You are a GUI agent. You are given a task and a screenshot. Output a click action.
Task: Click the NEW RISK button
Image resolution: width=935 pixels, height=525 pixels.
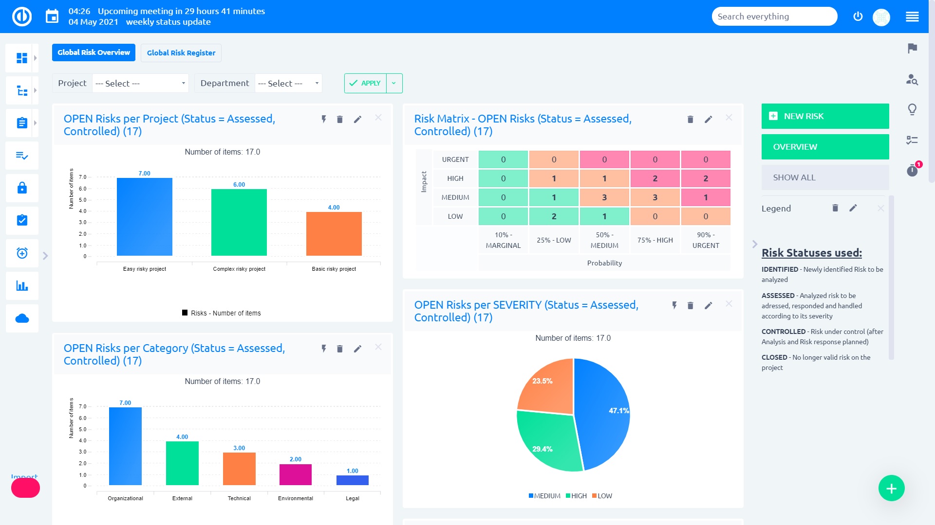click(825, 116)
